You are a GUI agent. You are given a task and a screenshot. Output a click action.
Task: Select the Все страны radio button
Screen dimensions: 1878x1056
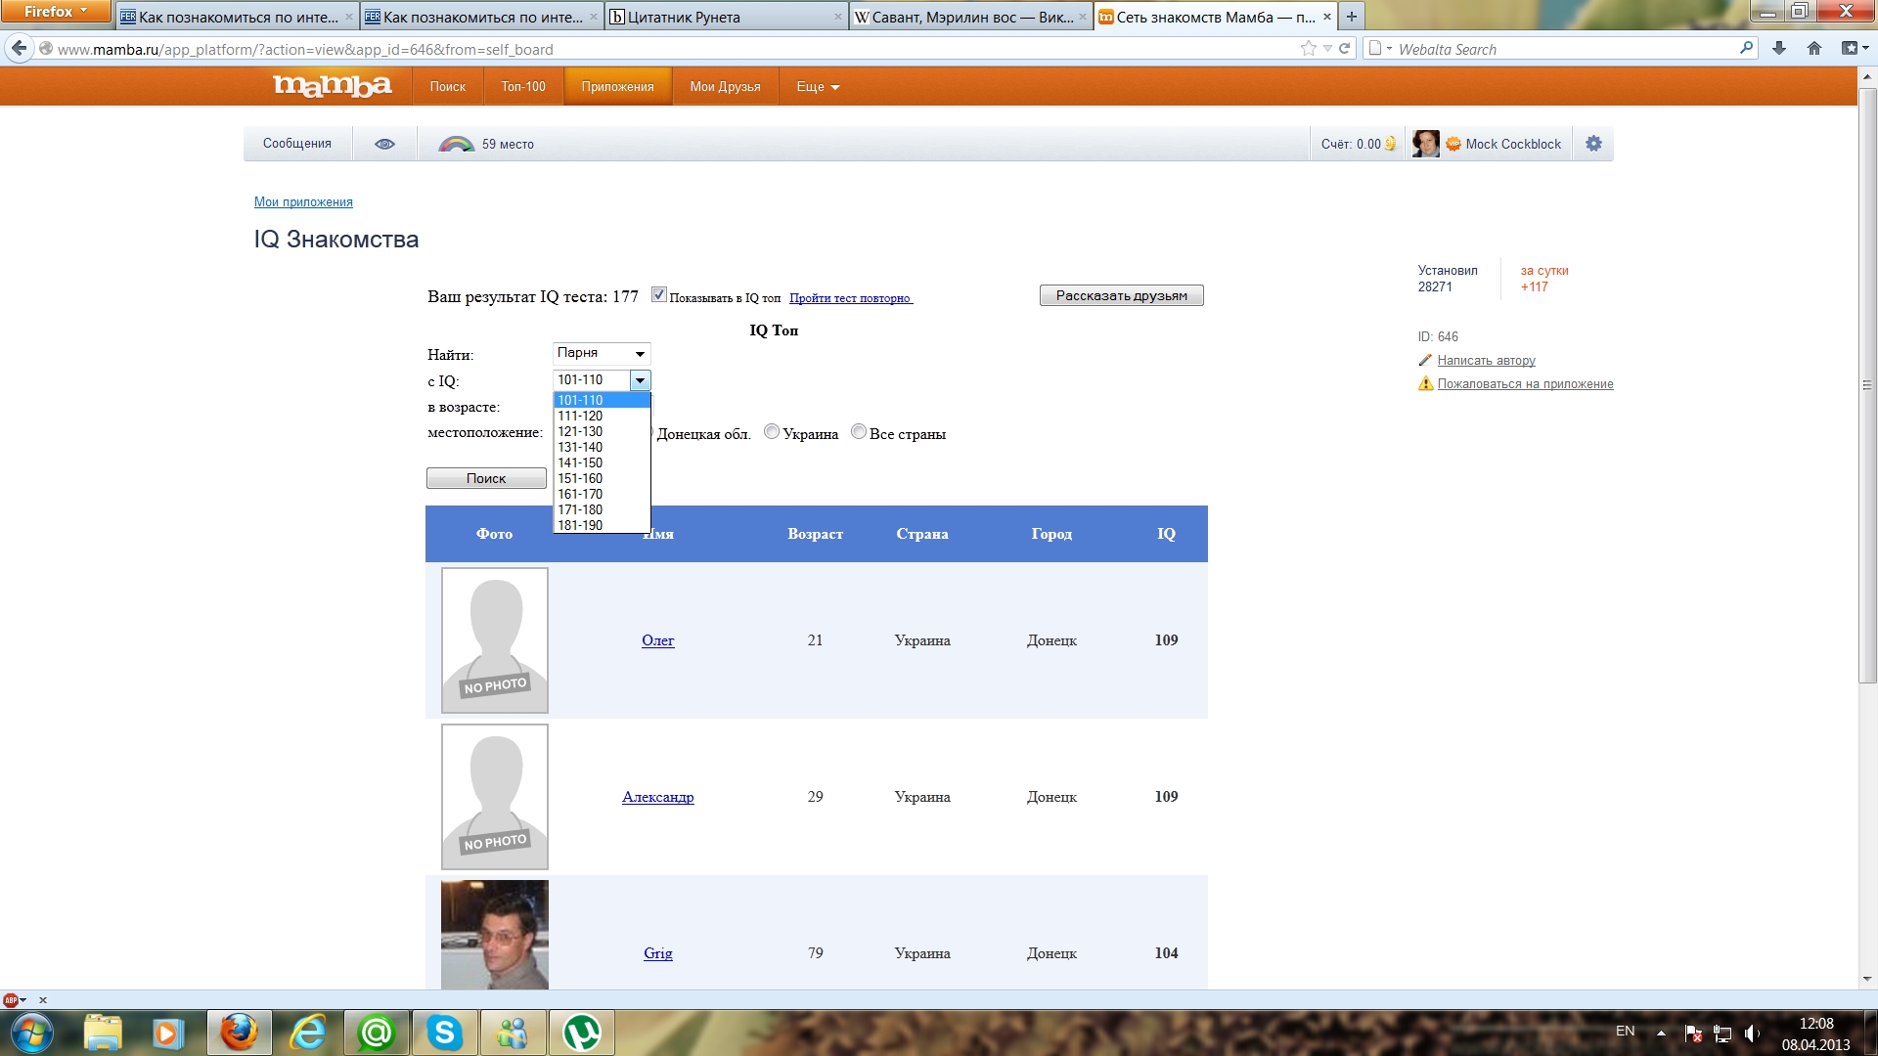[x=859, y=432]
